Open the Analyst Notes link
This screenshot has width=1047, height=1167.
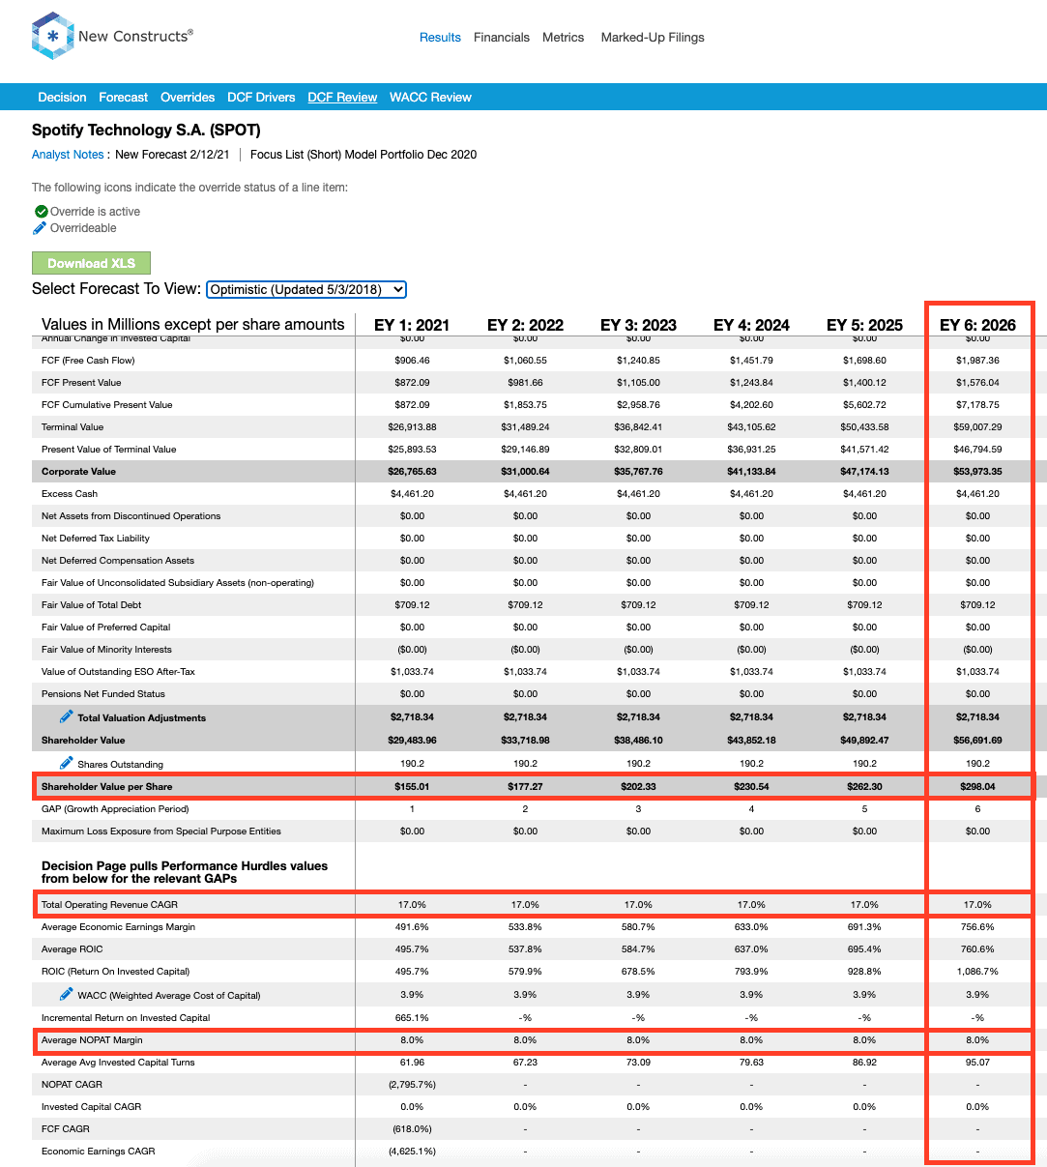[68, 155]
